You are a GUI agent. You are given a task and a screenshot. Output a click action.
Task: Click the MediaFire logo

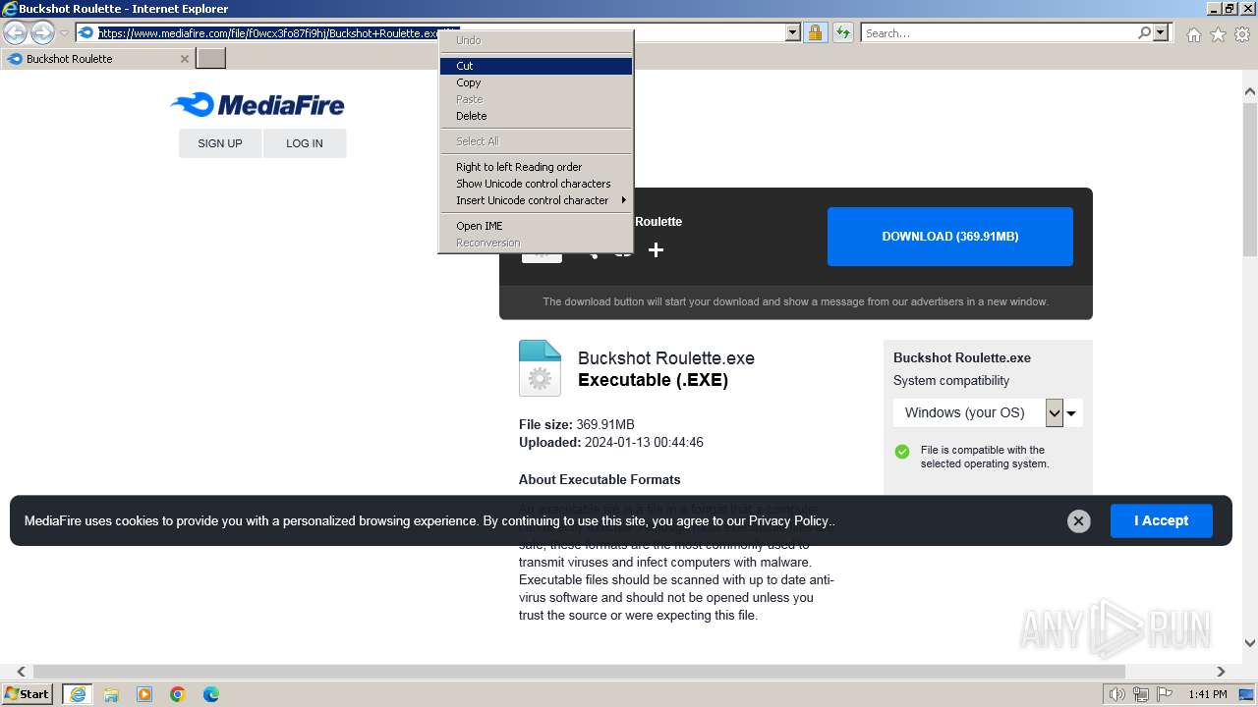pyautogui.click(x=257, y=104)
